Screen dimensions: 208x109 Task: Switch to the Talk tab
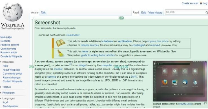(x=43, y=12)
